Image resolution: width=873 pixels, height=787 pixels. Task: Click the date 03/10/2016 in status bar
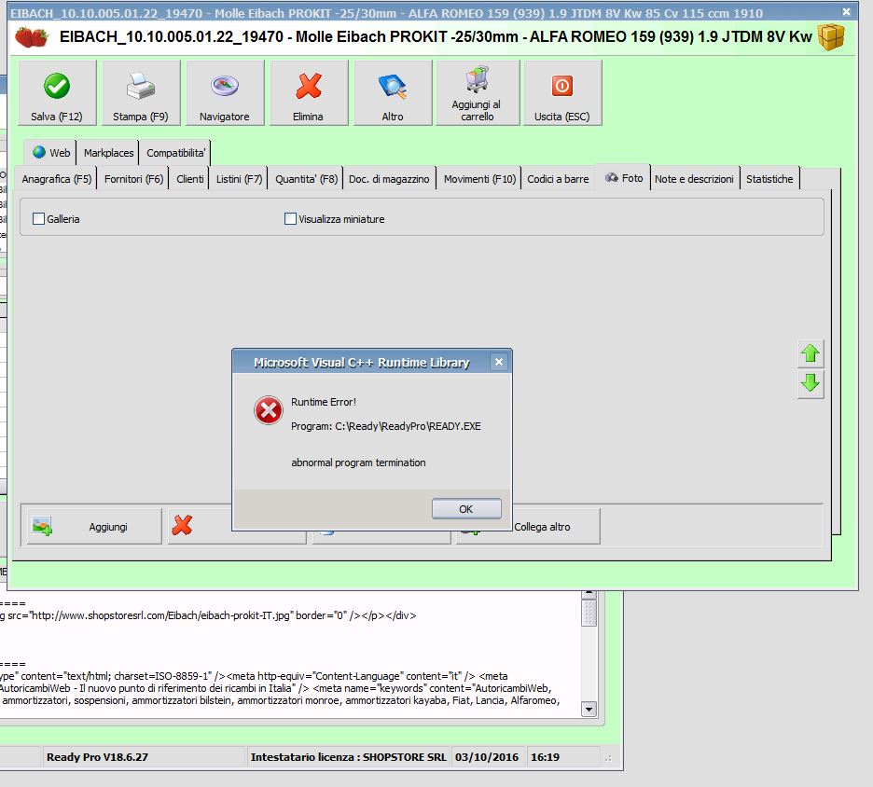(487, 757)
